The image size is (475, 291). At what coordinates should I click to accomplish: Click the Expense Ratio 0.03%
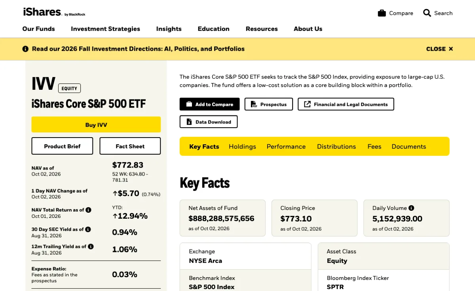(x=125, y=274)
